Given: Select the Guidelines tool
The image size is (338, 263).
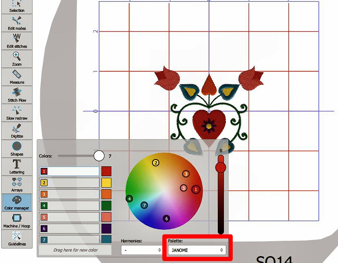Looking at the screenshot, I should pyautogui.click(x=17, y=239).
